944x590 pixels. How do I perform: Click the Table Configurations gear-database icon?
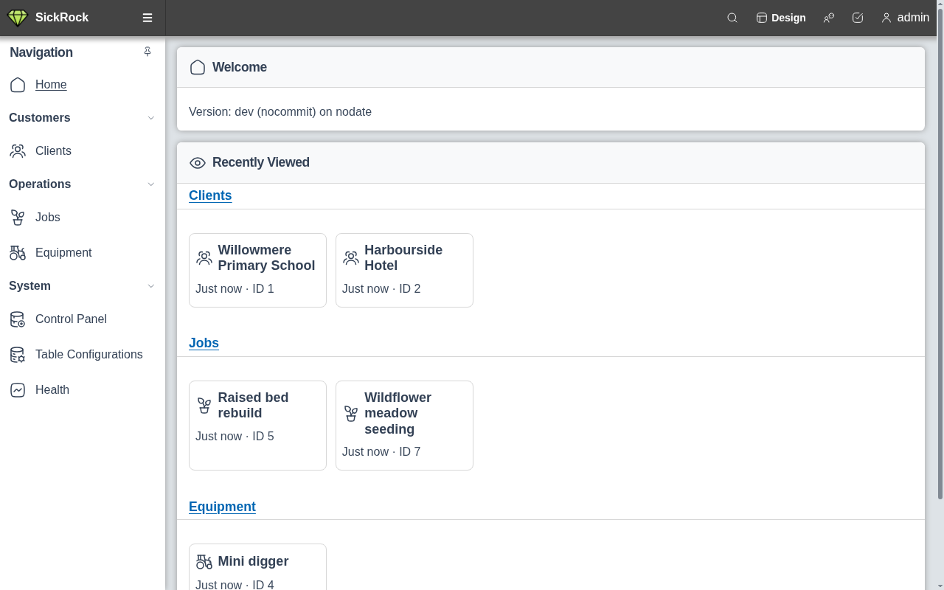coord(18,355)
